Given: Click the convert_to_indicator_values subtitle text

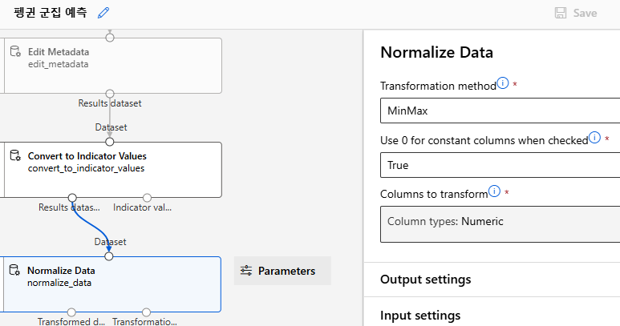Looking at the screenshot, I should pos(86,168).
